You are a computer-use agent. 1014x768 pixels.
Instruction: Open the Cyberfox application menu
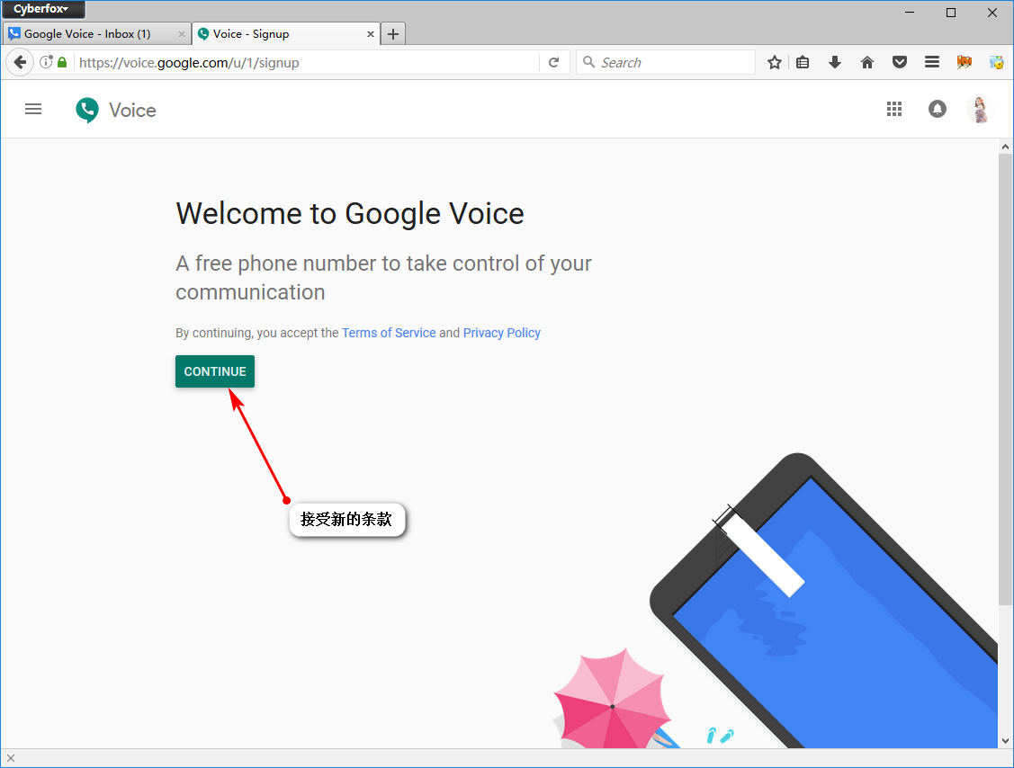(x=42, y=9)
